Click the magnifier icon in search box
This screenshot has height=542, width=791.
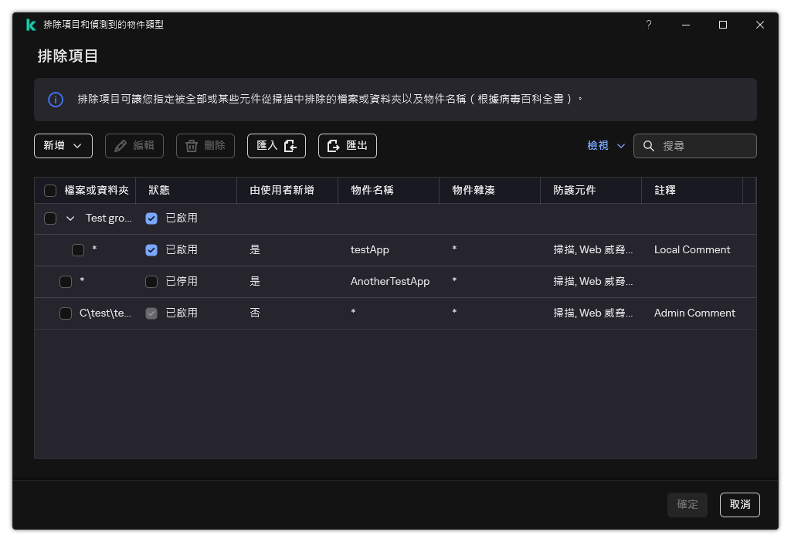[x=648, y=145]
